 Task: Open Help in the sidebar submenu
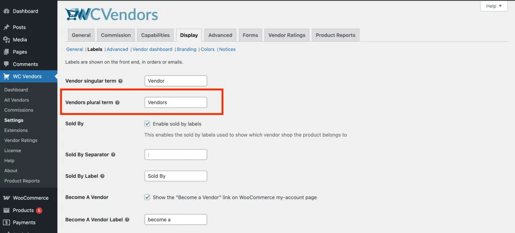click(x=9, y=161)
